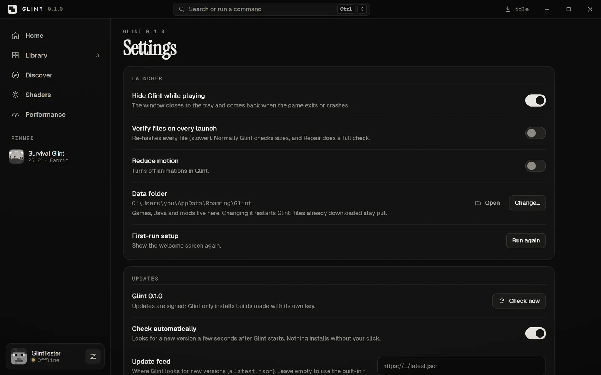Open the idle downloads indicator
Viewport: 601px width, 375px height.
point(517,9)
